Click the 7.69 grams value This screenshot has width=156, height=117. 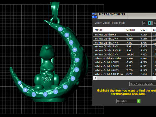click(x=129, y=58)
